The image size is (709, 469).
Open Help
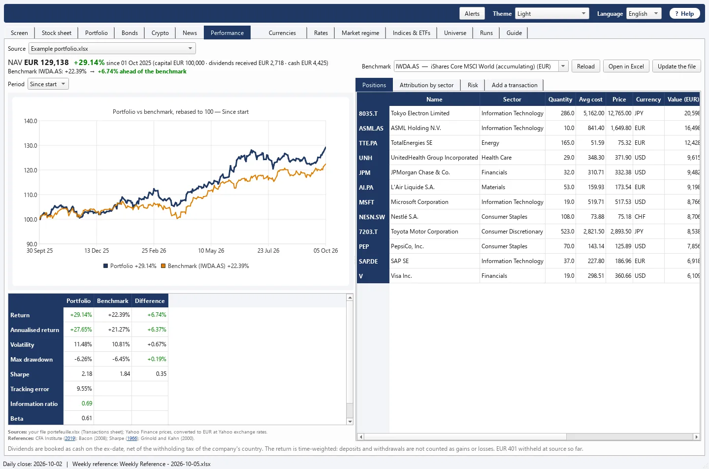click(x=684, y=14)
